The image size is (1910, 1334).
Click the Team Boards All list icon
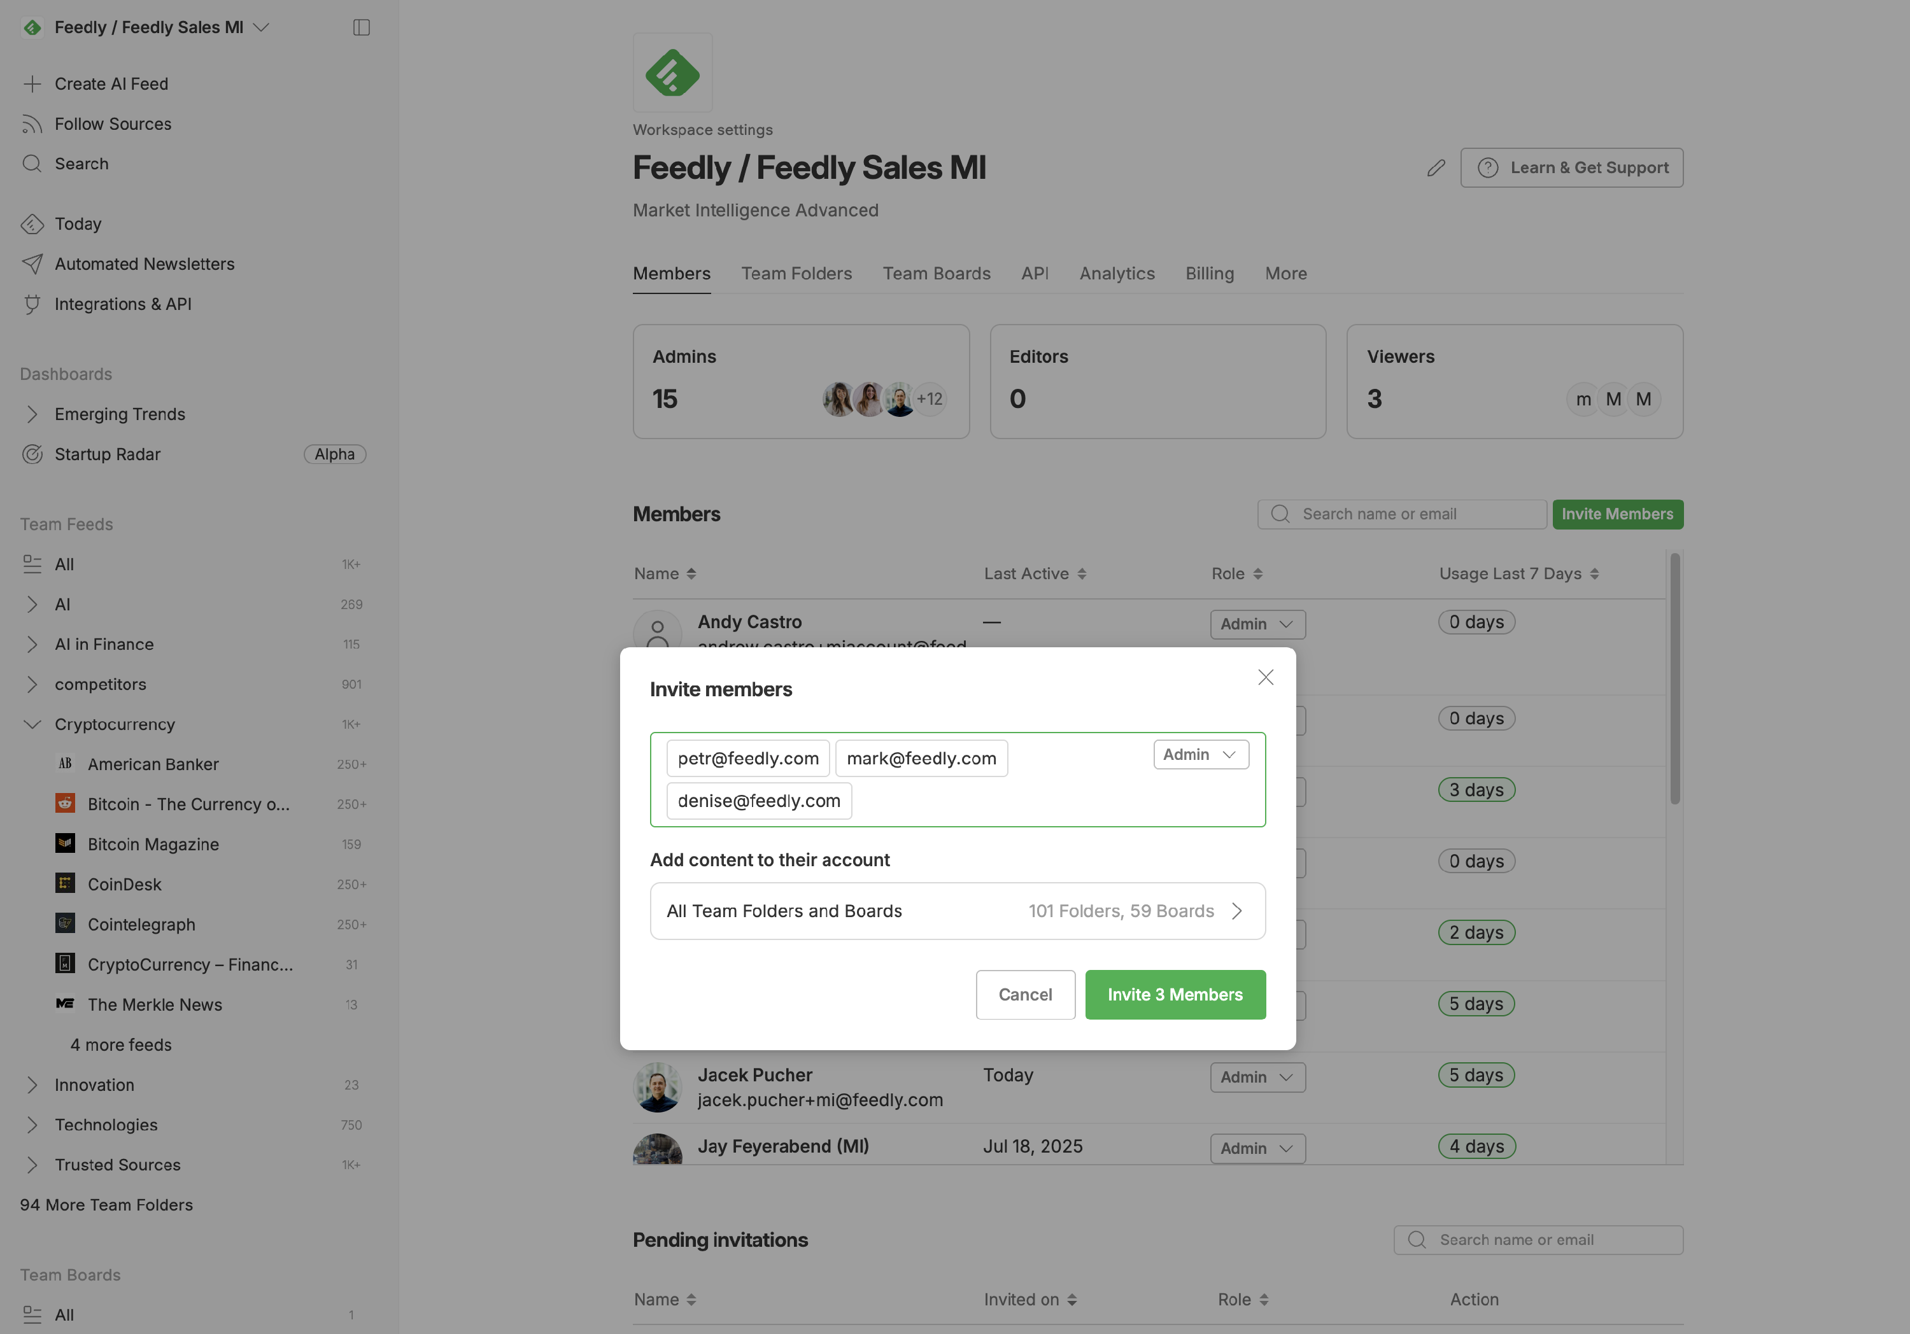click(32, 1315)
